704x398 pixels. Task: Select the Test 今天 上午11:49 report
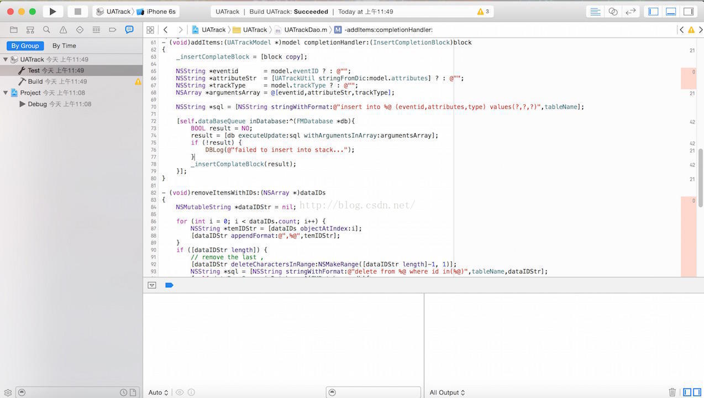pyautogui.click(x=71, y=70)
